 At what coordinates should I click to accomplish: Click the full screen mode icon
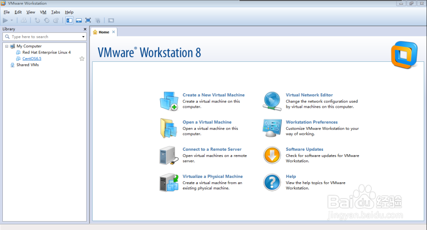88,20
